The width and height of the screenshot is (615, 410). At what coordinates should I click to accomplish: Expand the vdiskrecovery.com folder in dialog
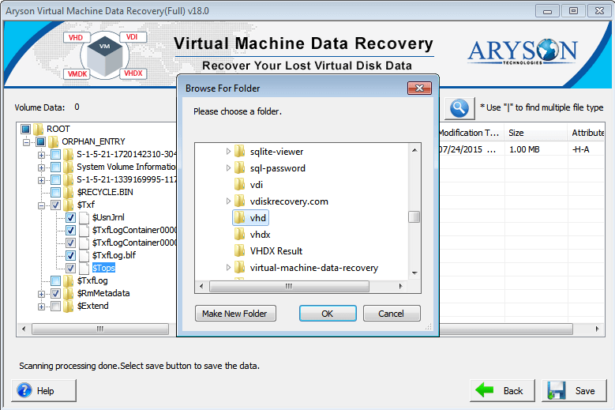(228, 201)
